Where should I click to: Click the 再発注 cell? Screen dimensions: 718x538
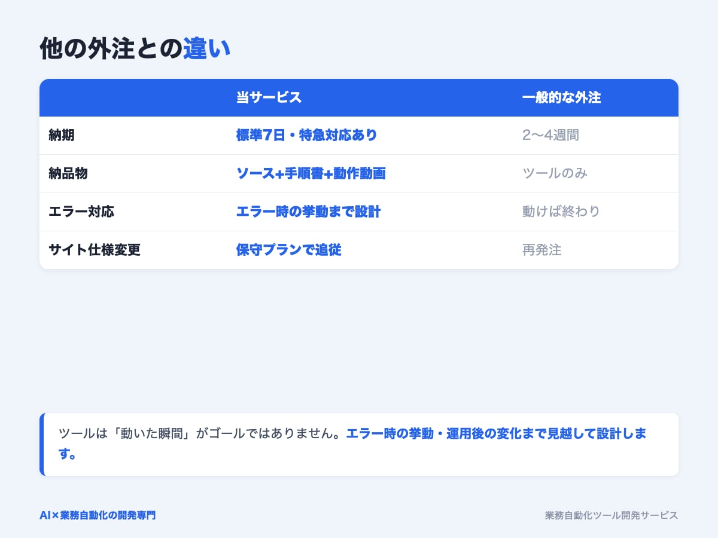tap(542, 250)
